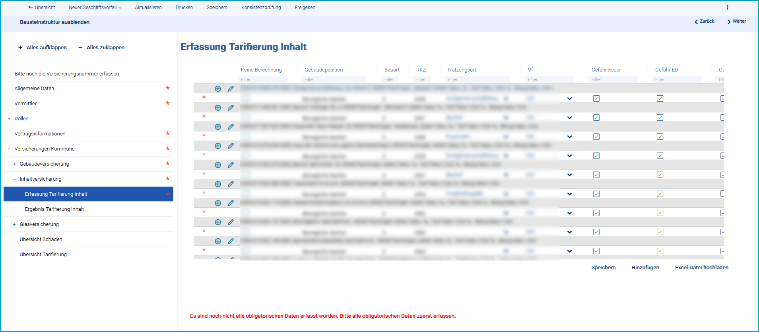
Task: Toggle Gefahr Feuer checkbox in the last visible row
Action: point(596,251)
